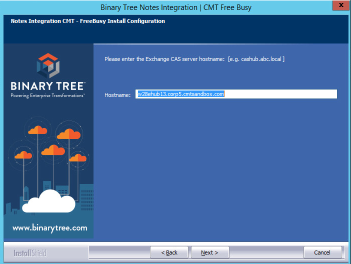Click the FreeBusy Install Configuration heading
The image size is (351, 264).
[x=88, y=21]
